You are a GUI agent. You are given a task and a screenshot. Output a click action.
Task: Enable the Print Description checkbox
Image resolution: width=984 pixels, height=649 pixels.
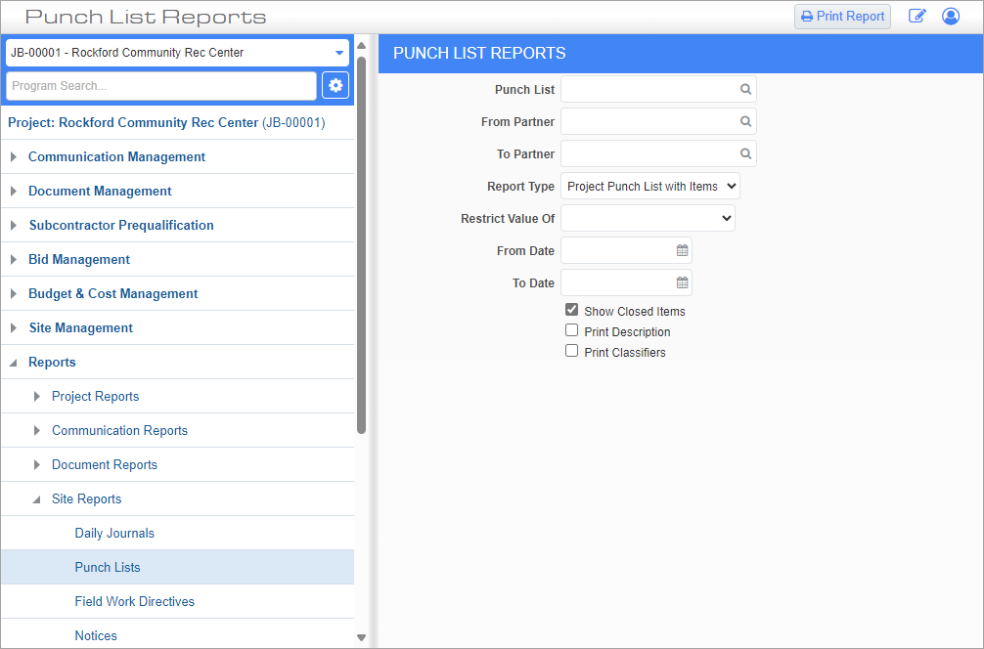point(572,331)
